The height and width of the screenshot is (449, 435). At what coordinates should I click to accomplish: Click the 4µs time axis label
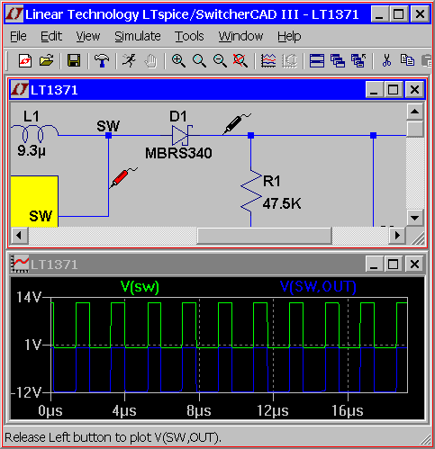124,410
